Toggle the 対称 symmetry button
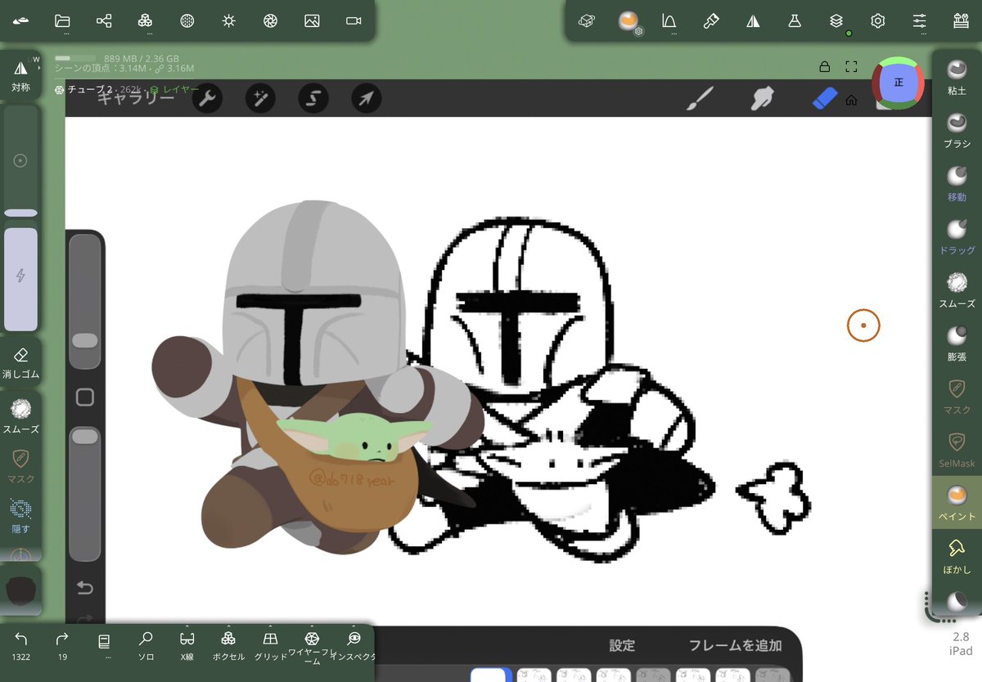Viewport: 982px width, 682px height. [x=21, y=74]
